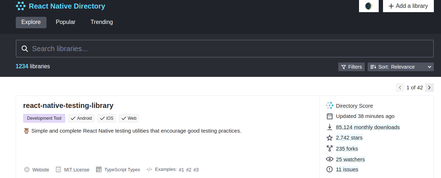Click the fork icon beside 235 forks
The width and height of the screenshot is (441, 178).
point(330,148)
